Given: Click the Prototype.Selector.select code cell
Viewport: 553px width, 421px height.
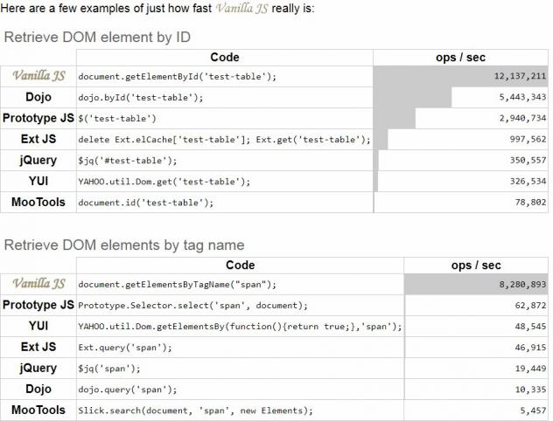Looking at the screenshot, I should pyautogui.click(x=193, y=306).
